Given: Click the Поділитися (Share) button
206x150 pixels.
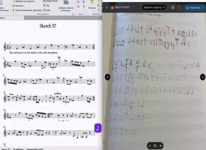Looking at the screenshot, I should (x=193, y=7).
